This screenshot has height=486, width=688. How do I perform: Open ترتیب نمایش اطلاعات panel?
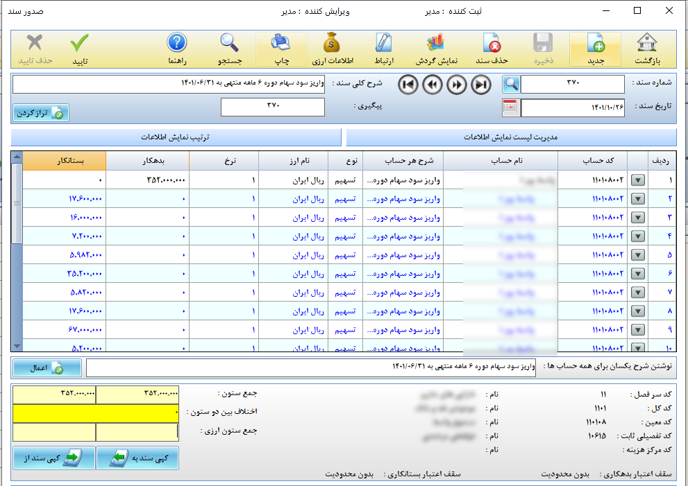click(176, 137)
